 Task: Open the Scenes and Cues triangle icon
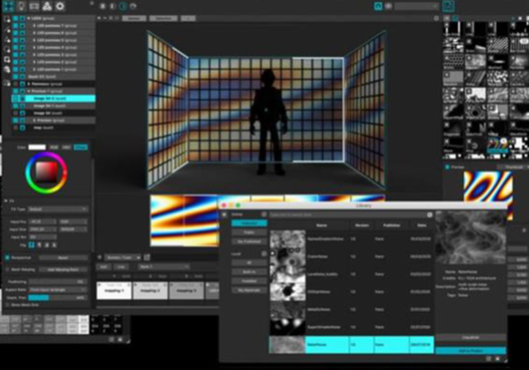47,6
